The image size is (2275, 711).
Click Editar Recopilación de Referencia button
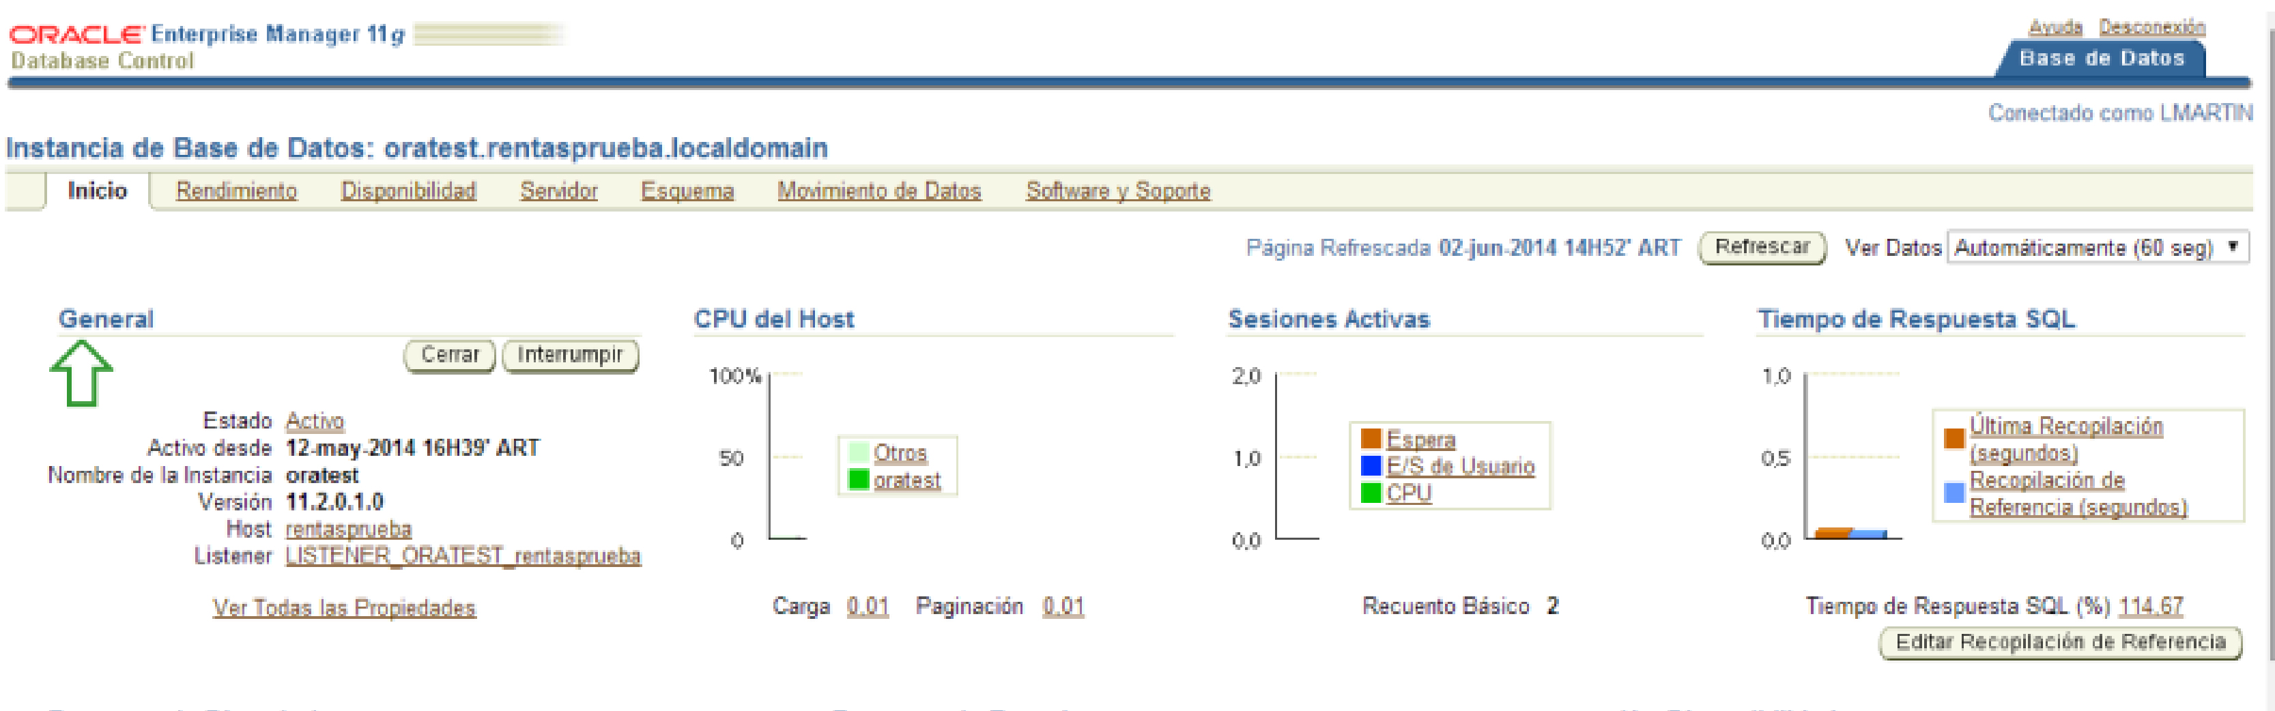2059,642
